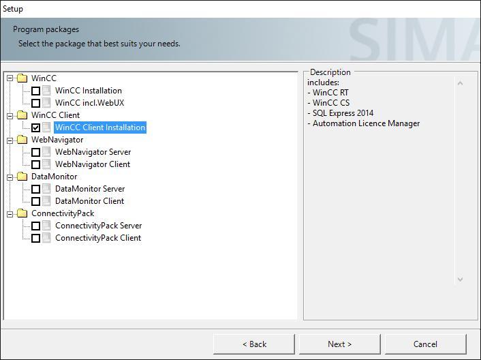Cancel the setup
Screen dimensions: 481x360
tap(426, 344)
